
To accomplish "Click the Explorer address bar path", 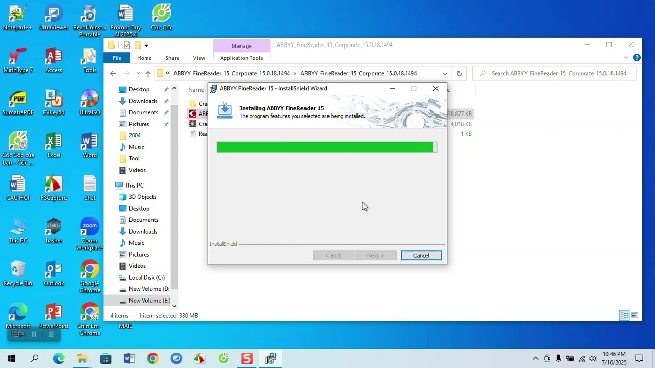I will pos(302,73).
